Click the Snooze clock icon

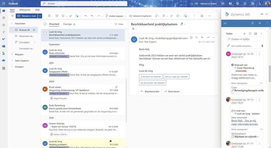point(178,16)
